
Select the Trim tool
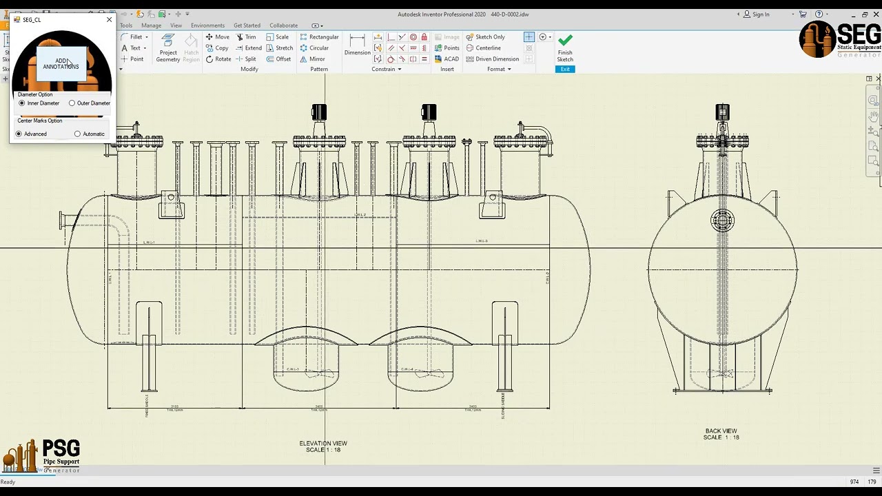point(246,37)
